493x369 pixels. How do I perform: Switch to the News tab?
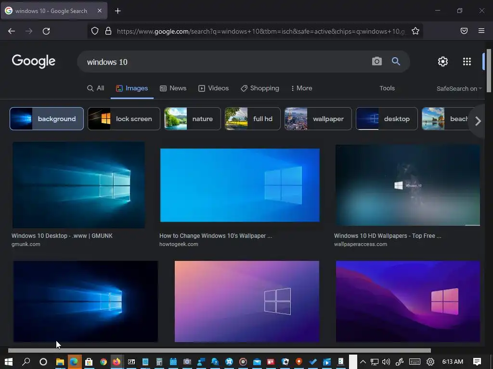(173, 88)
